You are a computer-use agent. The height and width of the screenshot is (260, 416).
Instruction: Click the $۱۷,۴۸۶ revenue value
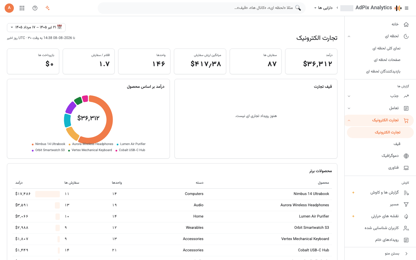23,194
